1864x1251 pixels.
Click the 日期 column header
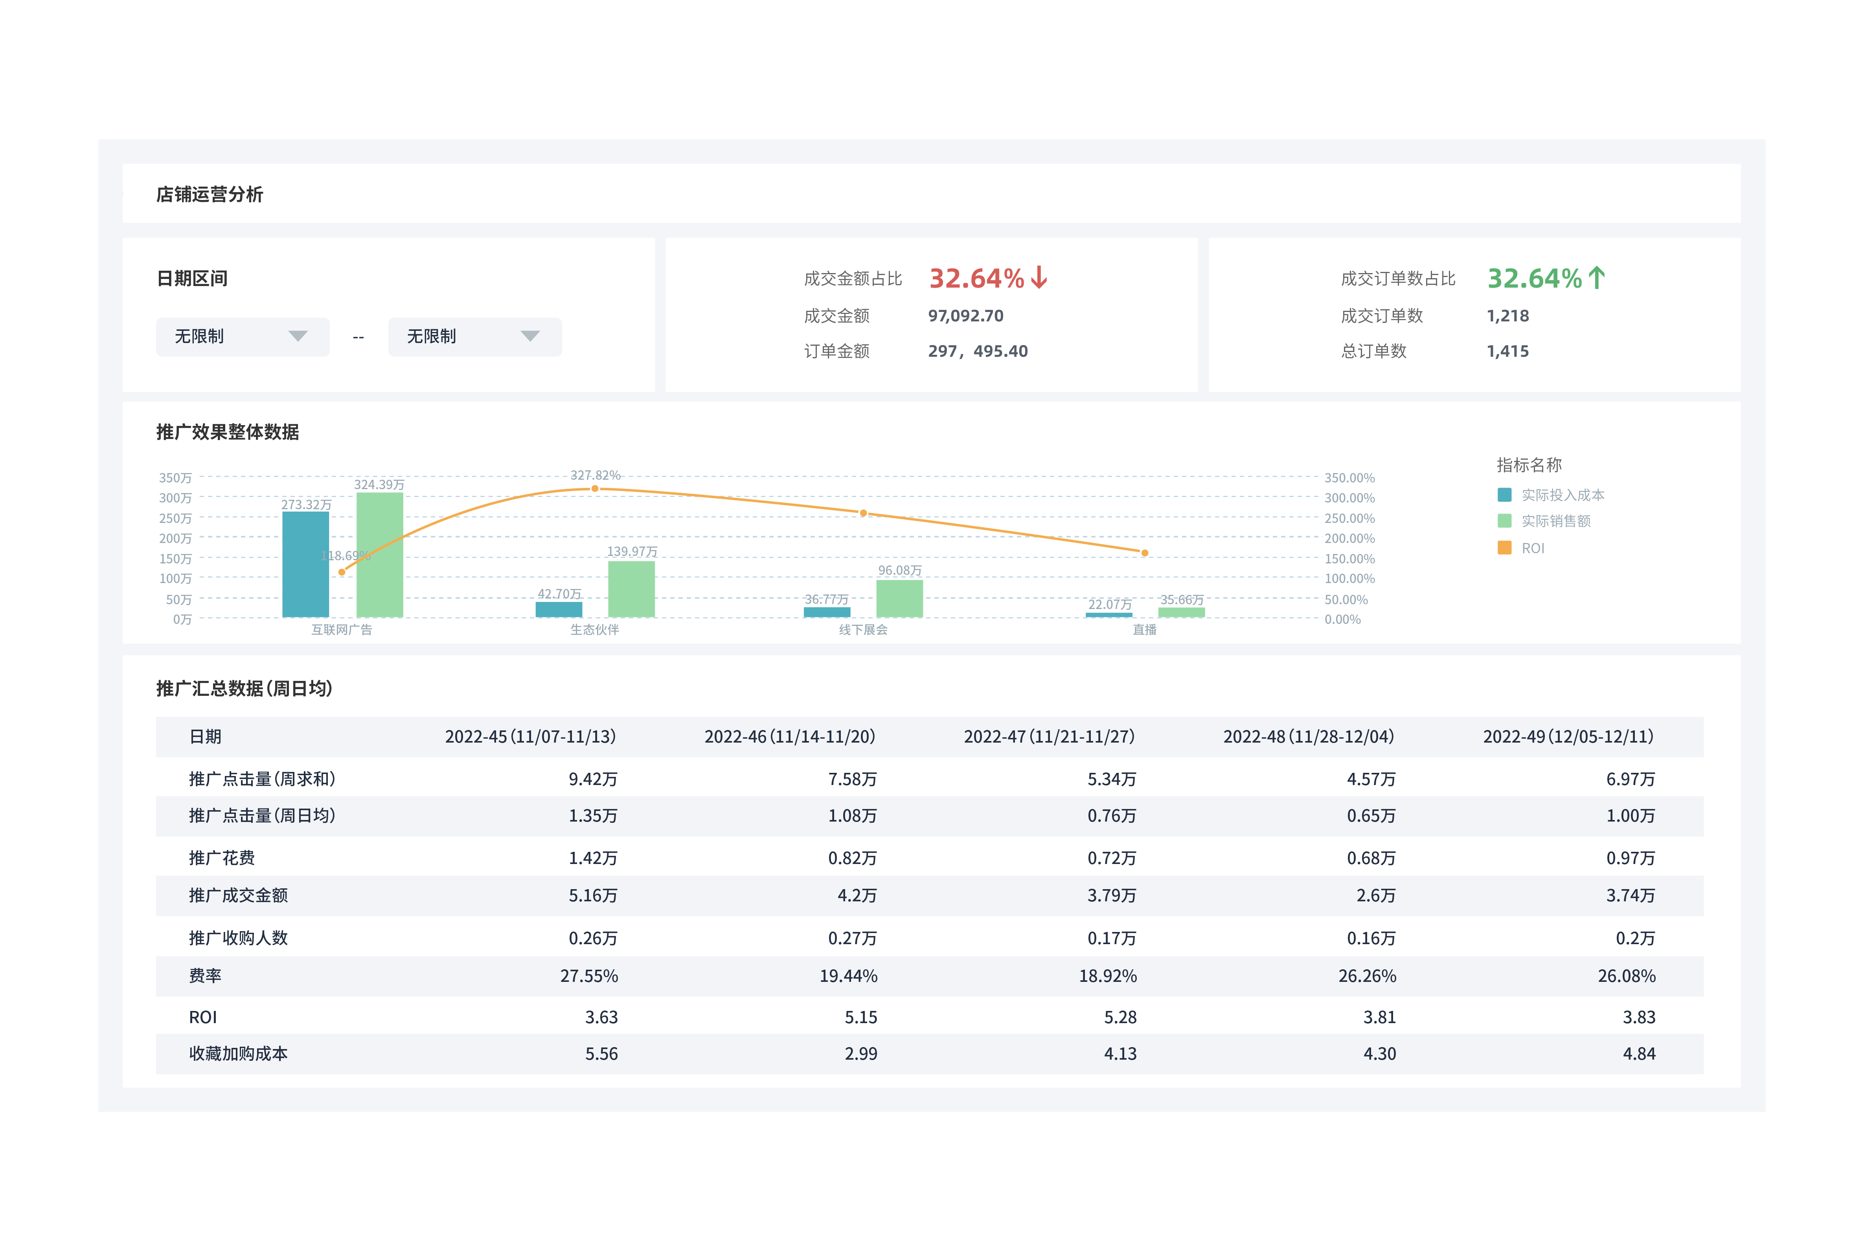205,737
